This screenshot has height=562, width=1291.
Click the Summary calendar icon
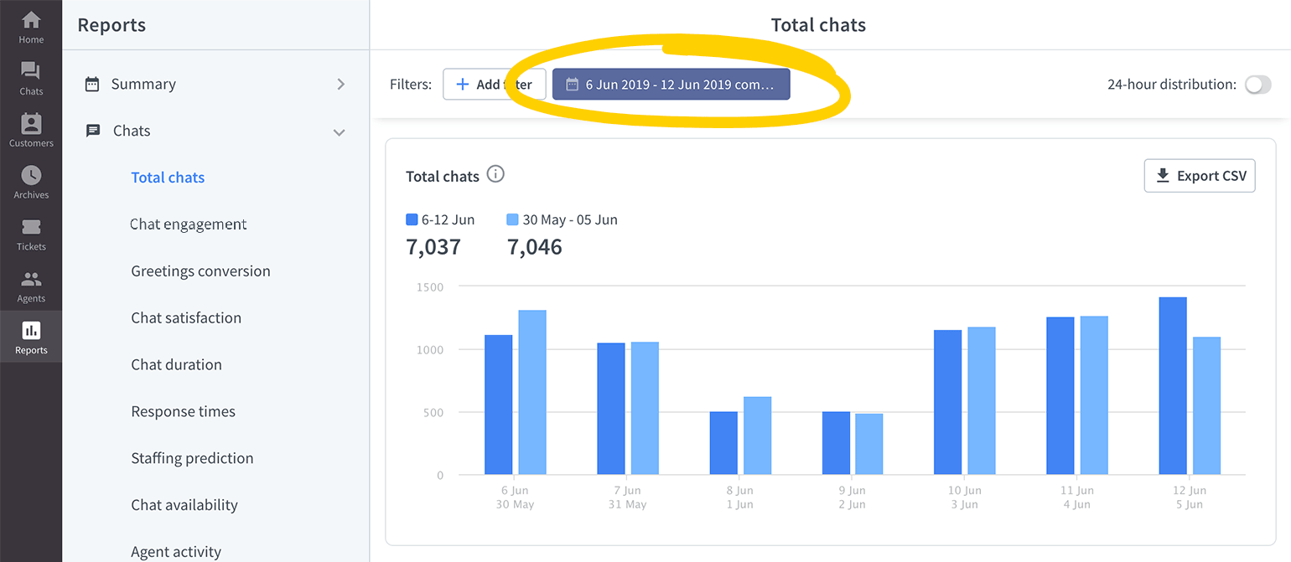[92, 84]
